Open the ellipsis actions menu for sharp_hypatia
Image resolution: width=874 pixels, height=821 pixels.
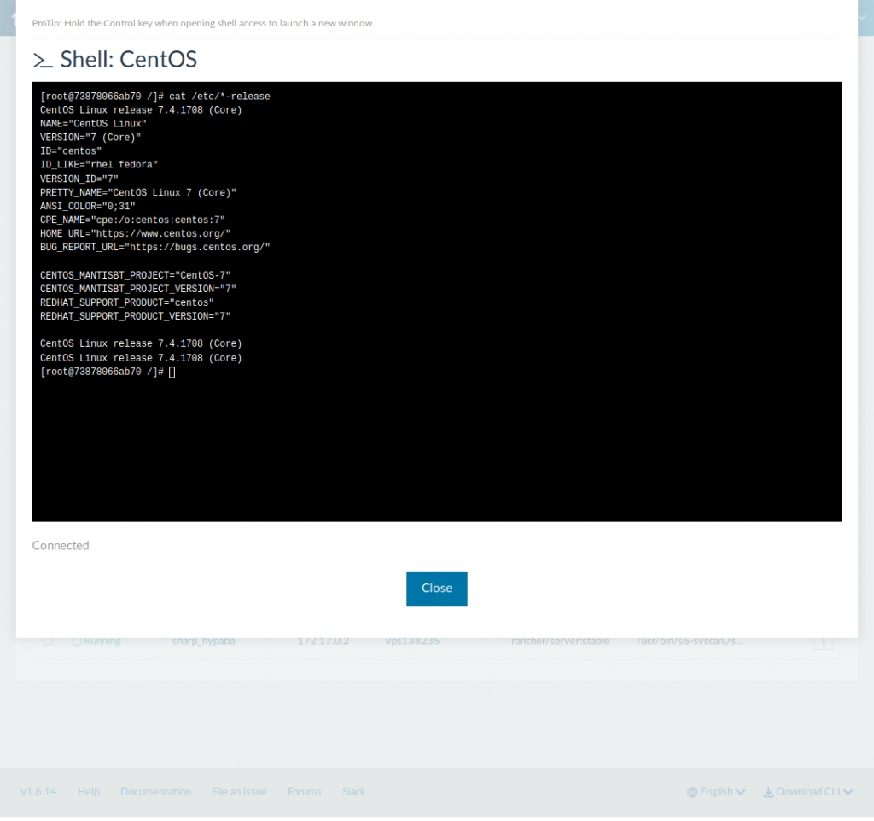pos(824,641)
